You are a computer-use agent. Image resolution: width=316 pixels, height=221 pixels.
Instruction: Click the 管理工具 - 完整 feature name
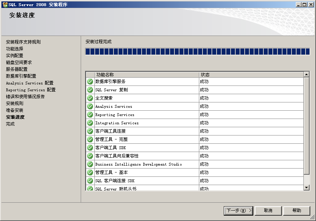click(111, 139)
